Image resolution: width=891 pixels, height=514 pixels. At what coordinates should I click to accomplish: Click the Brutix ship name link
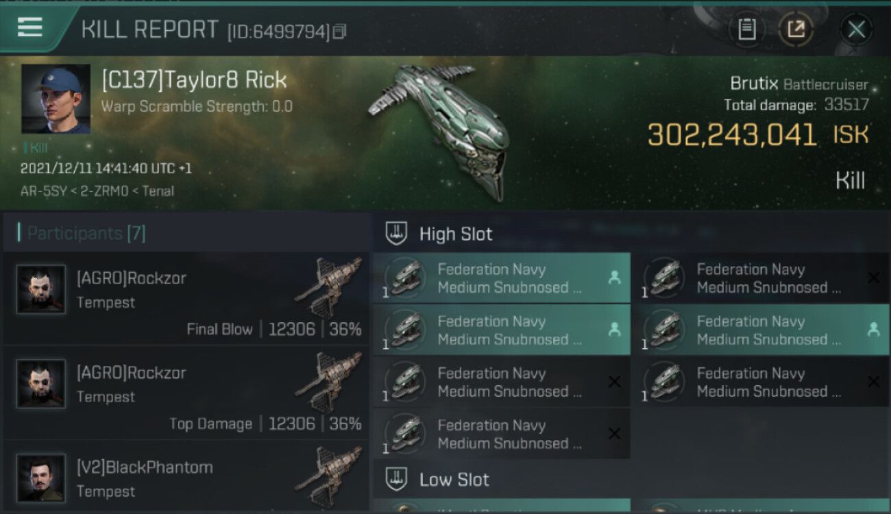754,84
